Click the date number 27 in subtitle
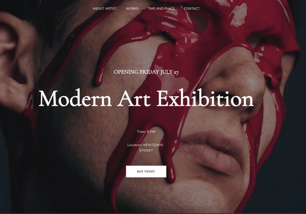 (x=176, y=73)
